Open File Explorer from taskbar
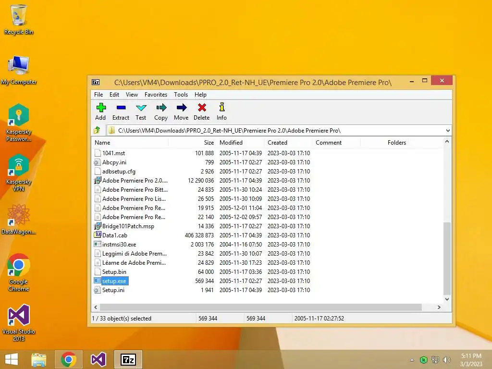 [39, 359]
